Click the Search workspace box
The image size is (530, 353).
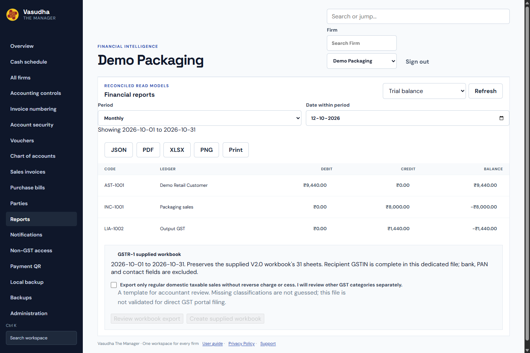pos(41,338)
